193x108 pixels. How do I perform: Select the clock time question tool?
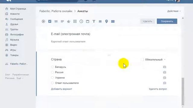coord(81,21)
